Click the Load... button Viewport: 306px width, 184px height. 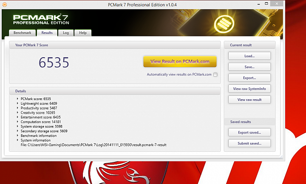coord(249,56)
